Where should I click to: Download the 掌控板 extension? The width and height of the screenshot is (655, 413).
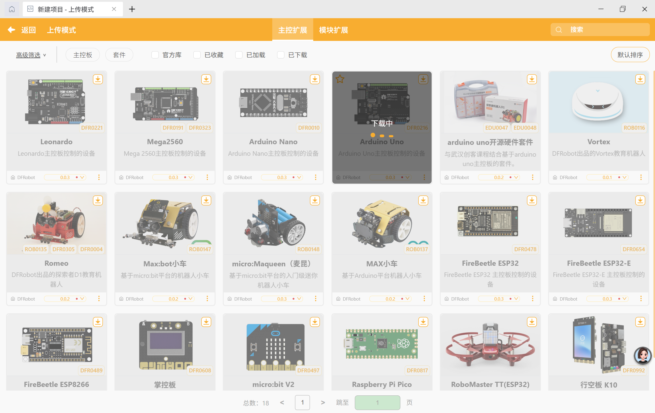pos(206,322)
